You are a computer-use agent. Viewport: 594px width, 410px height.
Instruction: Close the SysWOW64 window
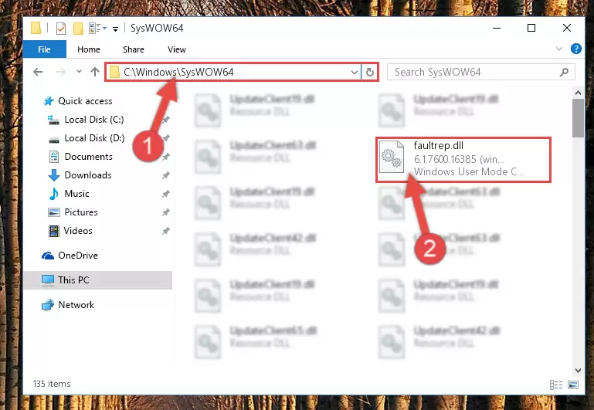click(567, 28)
